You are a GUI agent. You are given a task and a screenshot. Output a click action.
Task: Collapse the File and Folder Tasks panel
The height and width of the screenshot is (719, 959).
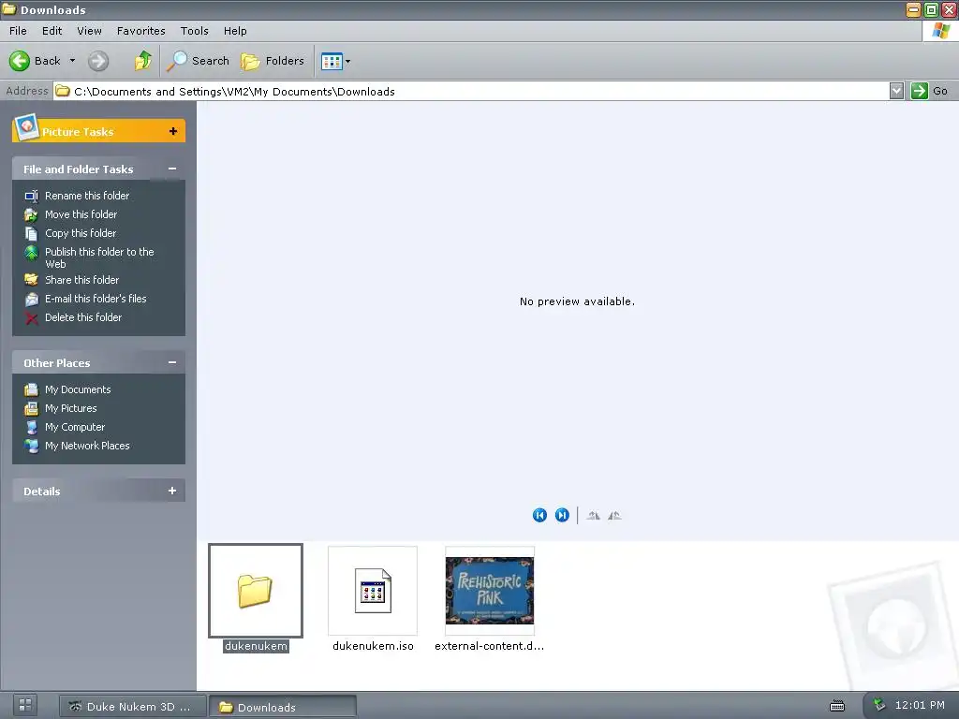[x=172, y=169]
